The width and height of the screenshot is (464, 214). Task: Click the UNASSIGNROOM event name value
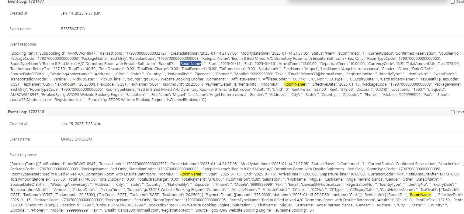pyautogui.click(x=76, y=139)
